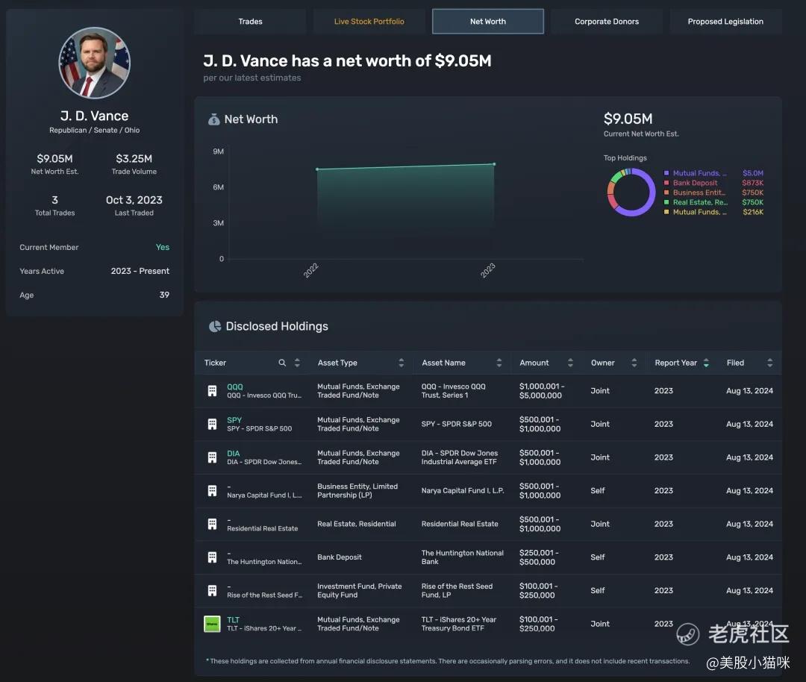The width and height of the screenshot is (806, 682).
Task: Sort holdings by Asset Type arrows
Action: click(x=401, y=363)
